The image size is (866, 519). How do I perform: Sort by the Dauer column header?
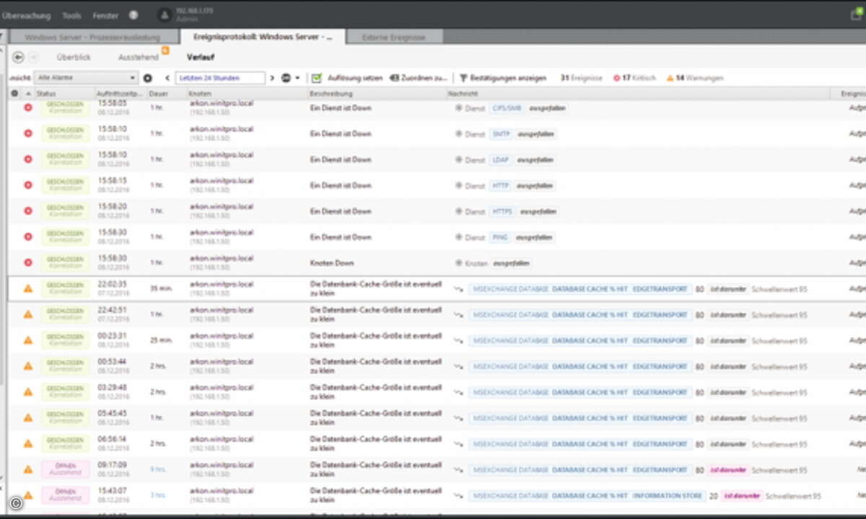click(x=158, y=94)
